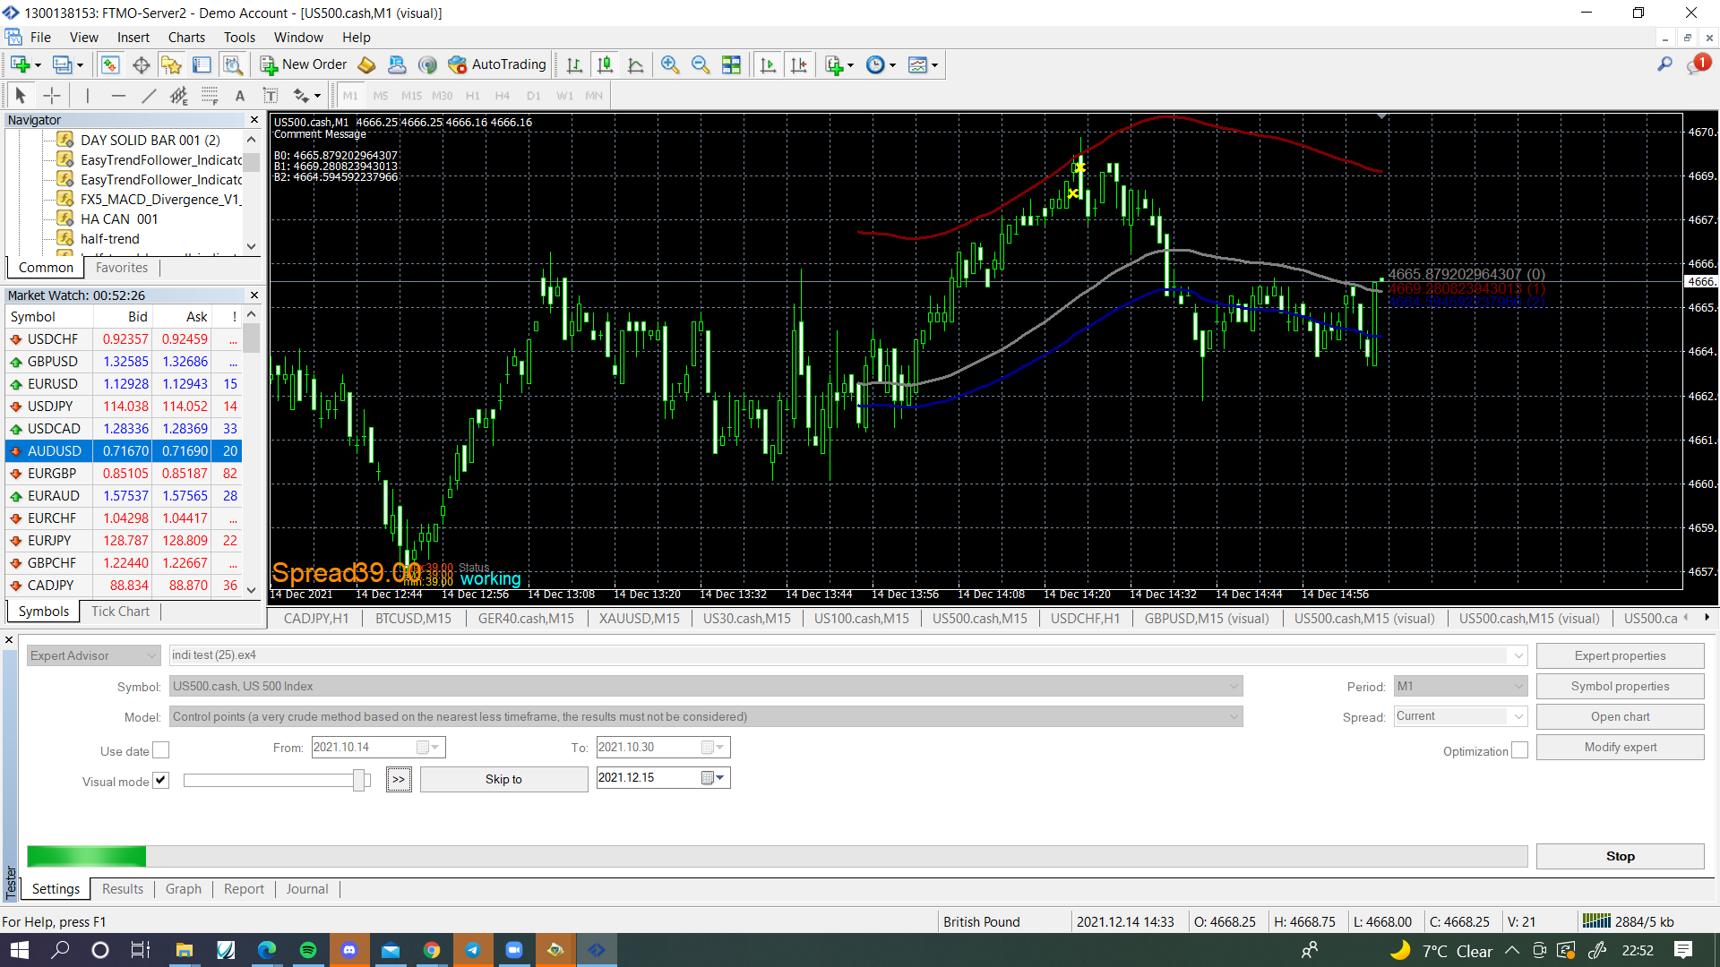Toggle the Navigator panel star-folder icon
The height and width of the screenshot is (967, 1720).
171,64
